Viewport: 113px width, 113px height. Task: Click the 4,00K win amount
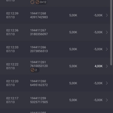coord(99,66)
